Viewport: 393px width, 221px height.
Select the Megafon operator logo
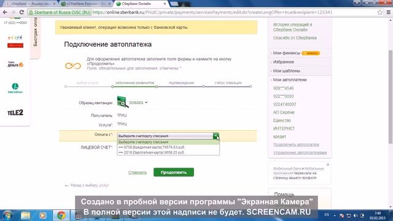(x=15, y=88)
